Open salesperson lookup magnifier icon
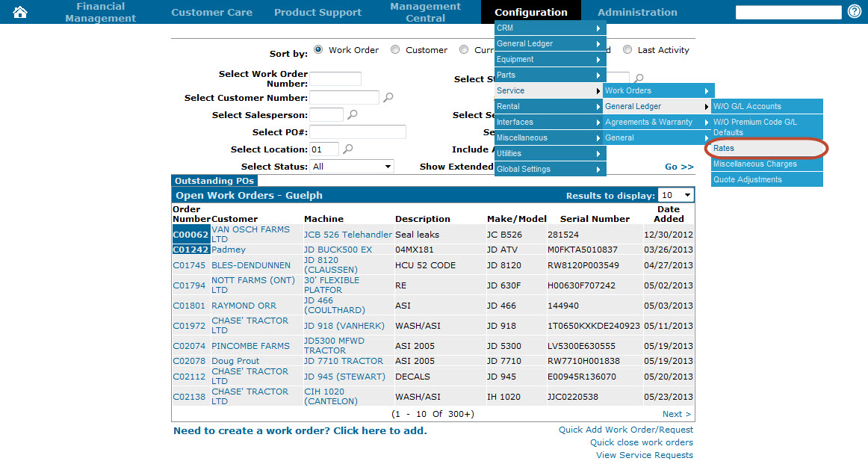The width and height of the screenshot is (868, 464). tap(352, 114)
